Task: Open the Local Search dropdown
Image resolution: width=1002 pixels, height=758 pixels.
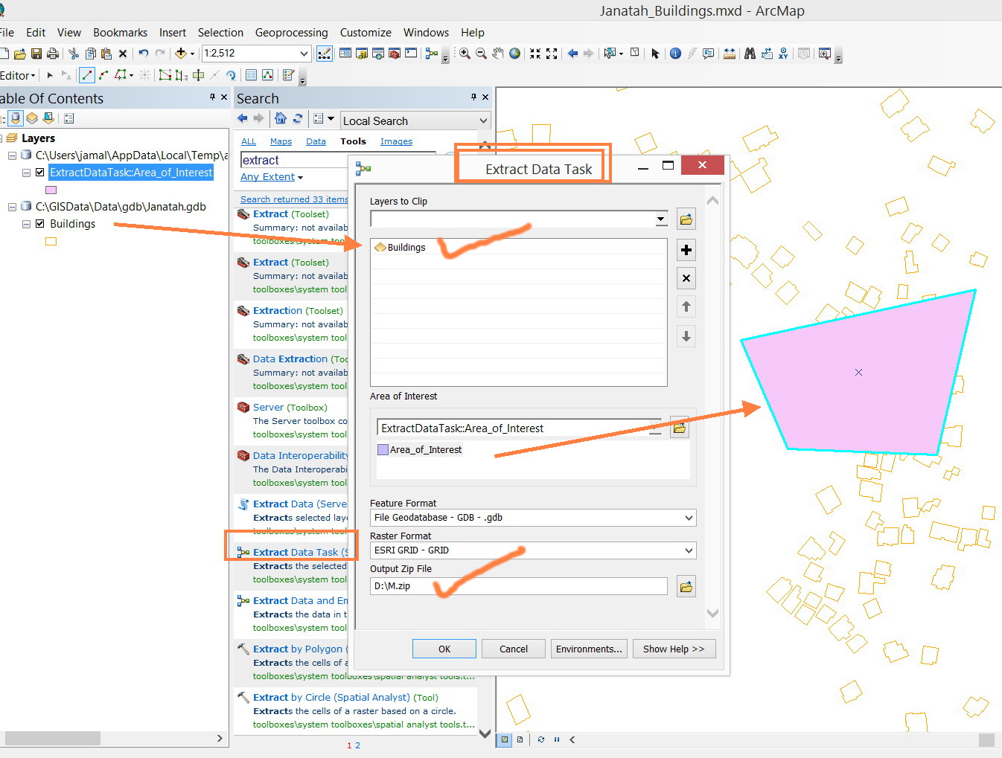Action: [x=483, y=121]
